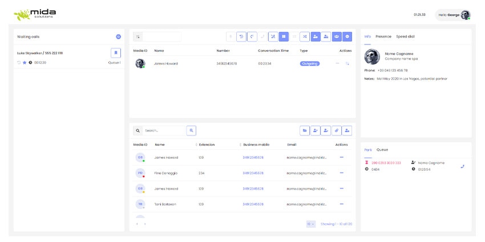Click extension 234 in Fine Danaggio's row
485x242 pixels.
pos(201,173)
